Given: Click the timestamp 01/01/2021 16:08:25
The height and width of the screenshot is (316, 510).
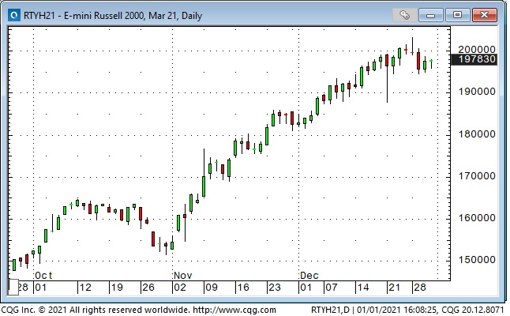Looking at the screenshot, I should coord(397,310).
